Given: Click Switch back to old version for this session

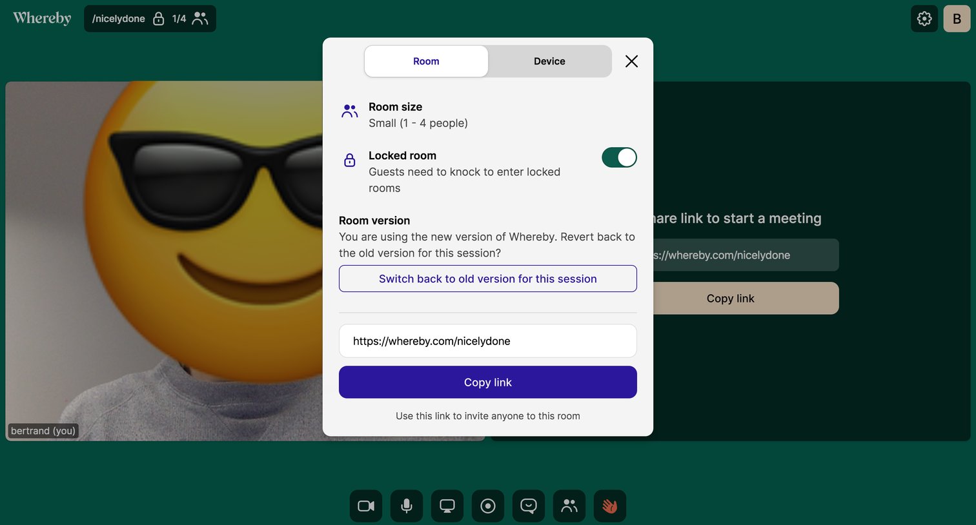Looking at the screenshot, I should coord(488,279).
